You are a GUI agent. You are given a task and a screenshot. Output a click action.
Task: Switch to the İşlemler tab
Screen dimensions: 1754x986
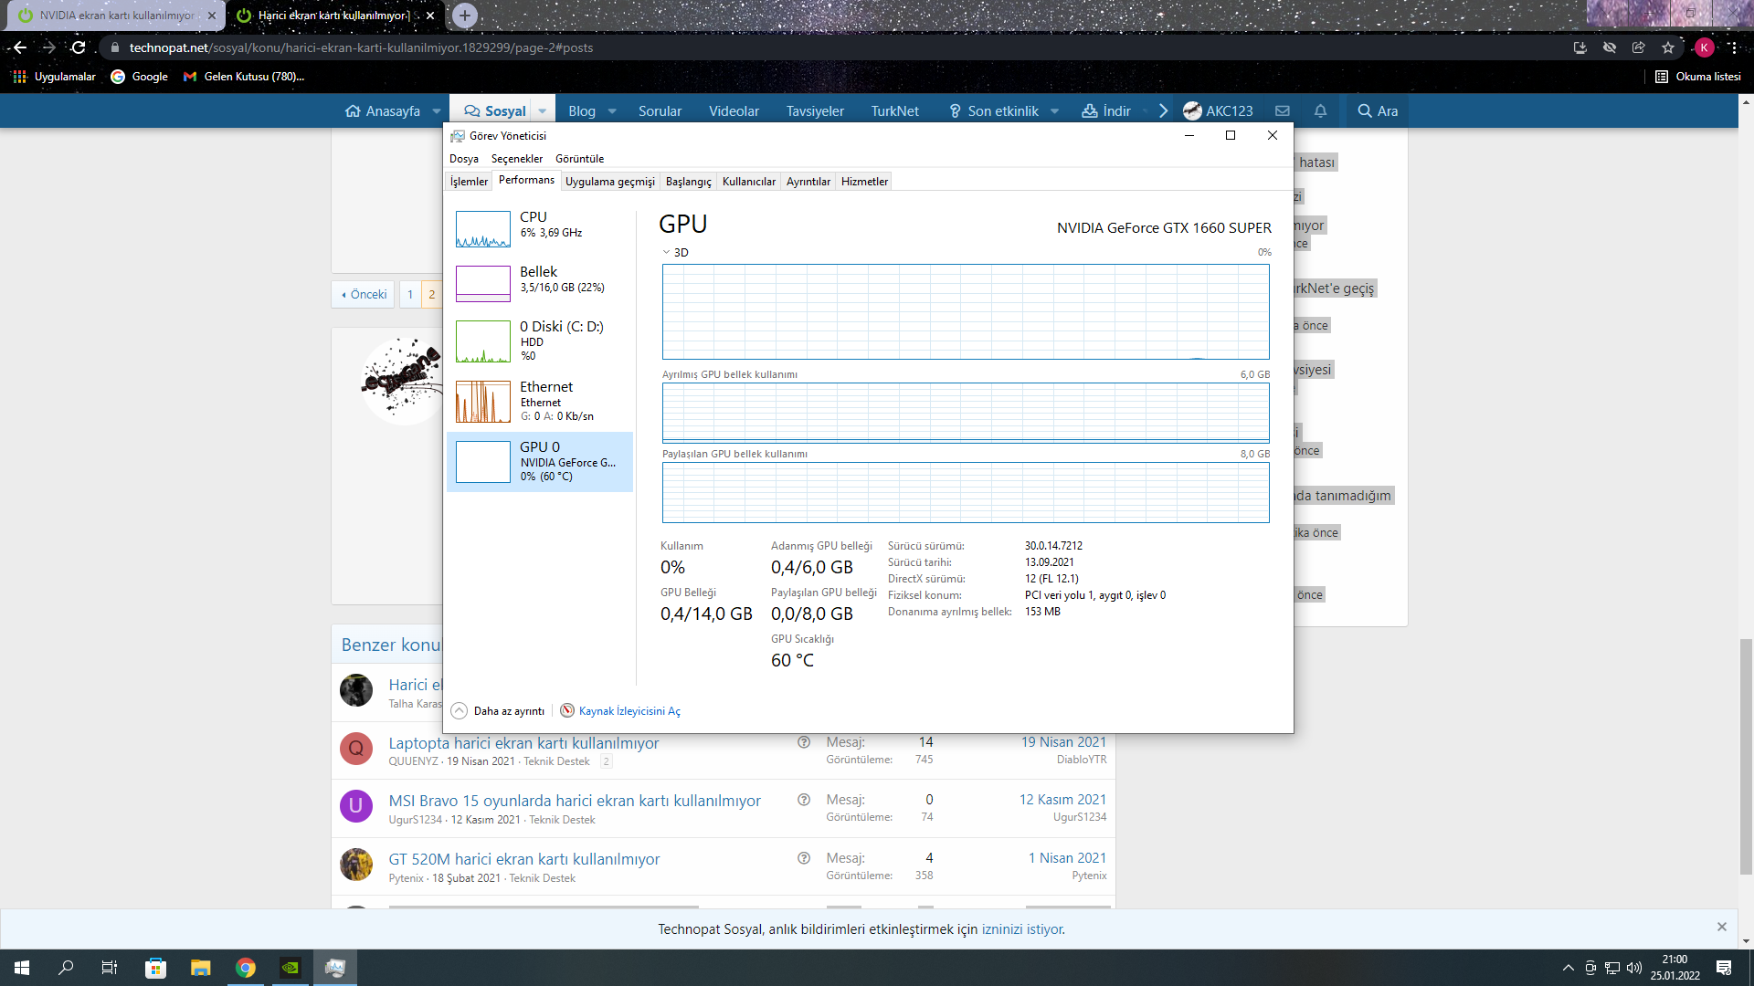[x=469, y=182]
